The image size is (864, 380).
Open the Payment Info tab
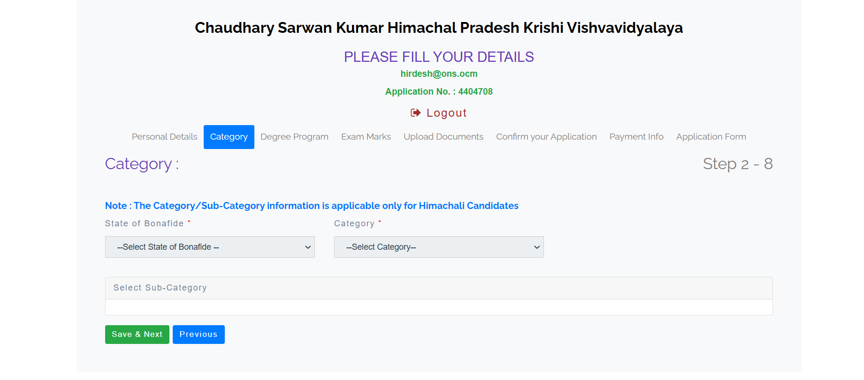coord(636,137)
